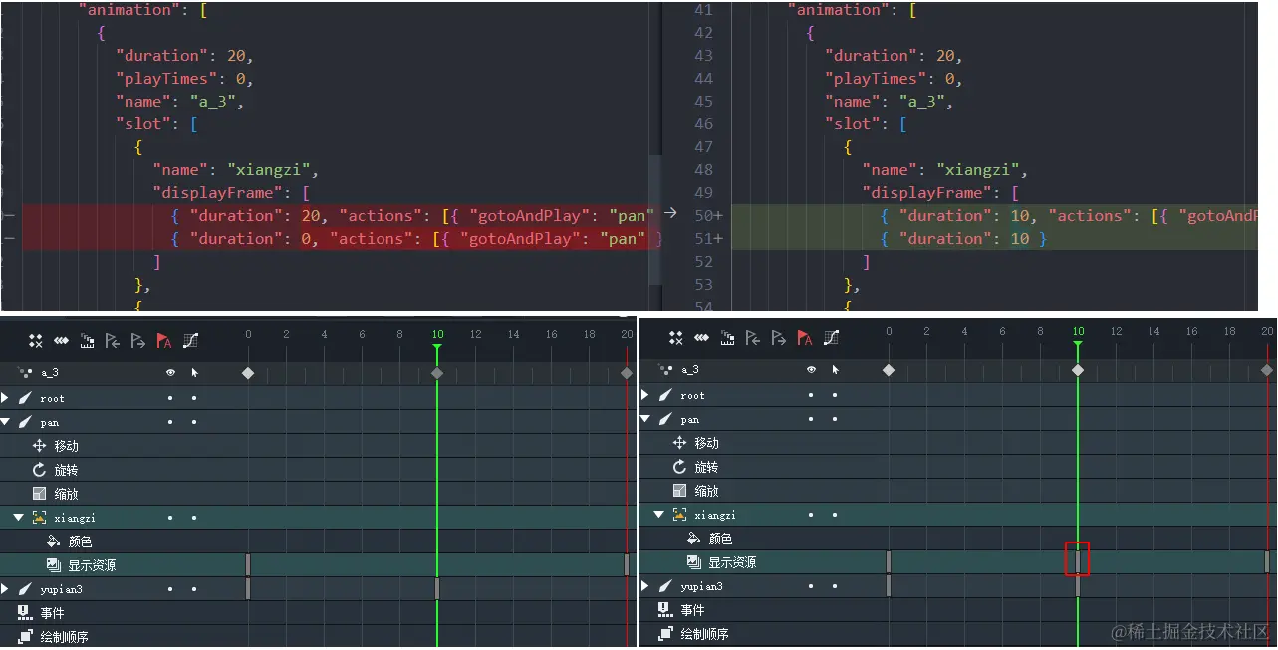Click the eye column header icon in right timeline
This screenshot has width=1278, height=650.
pos(811,369)
